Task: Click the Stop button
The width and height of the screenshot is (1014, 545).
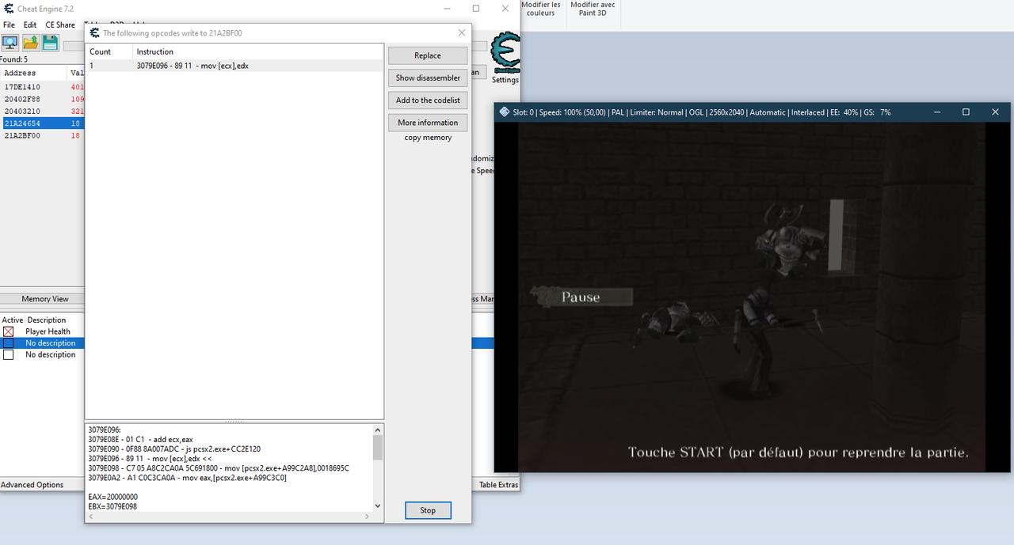Action: tap(428, 510)
